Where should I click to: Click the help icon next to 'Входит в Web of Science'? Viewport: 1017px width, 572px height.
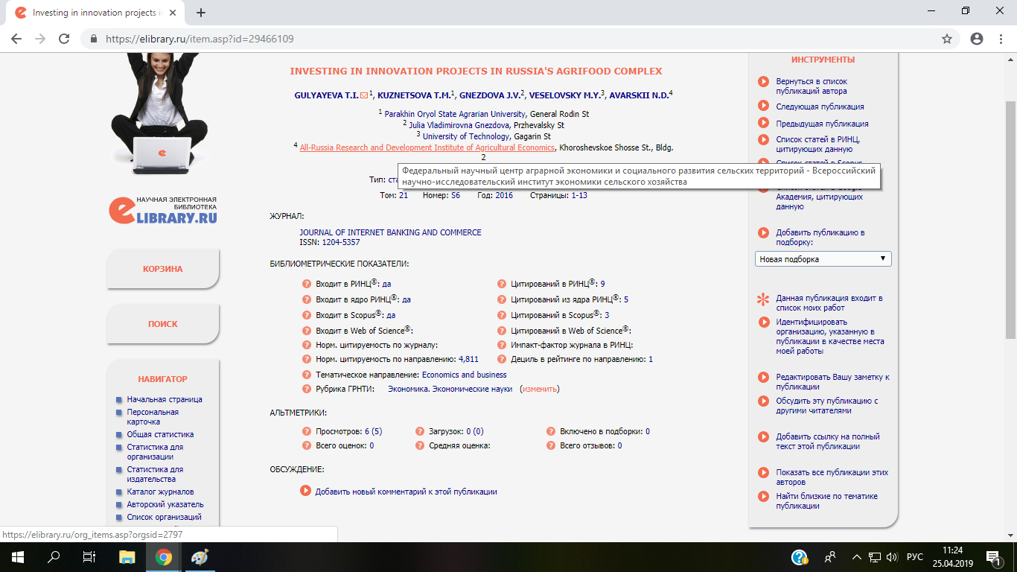click(x=307, y=331)
